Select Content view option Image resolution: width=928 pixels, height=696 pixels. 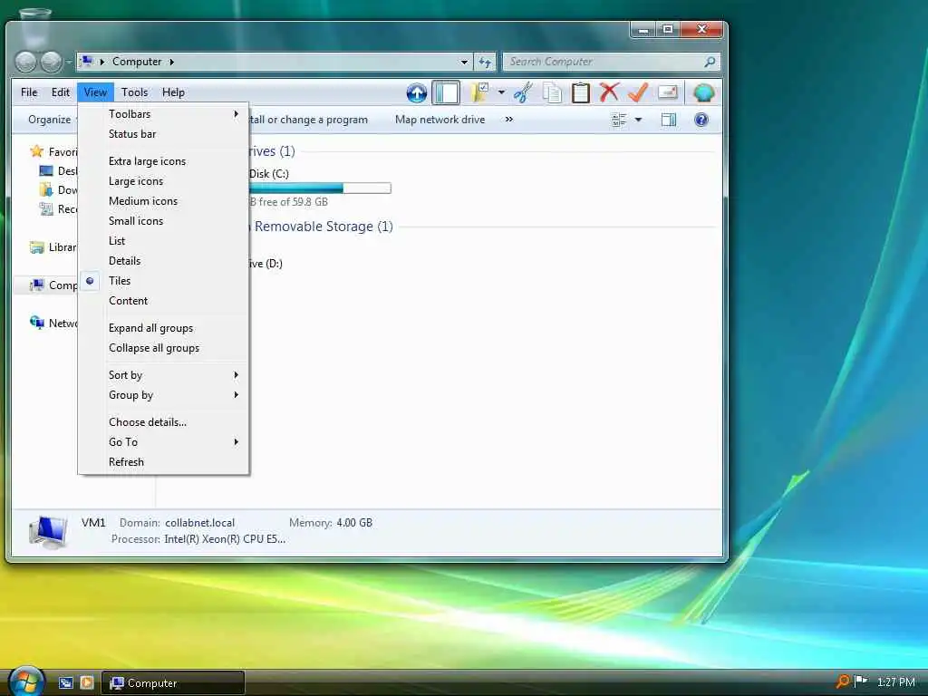point(163,301)
